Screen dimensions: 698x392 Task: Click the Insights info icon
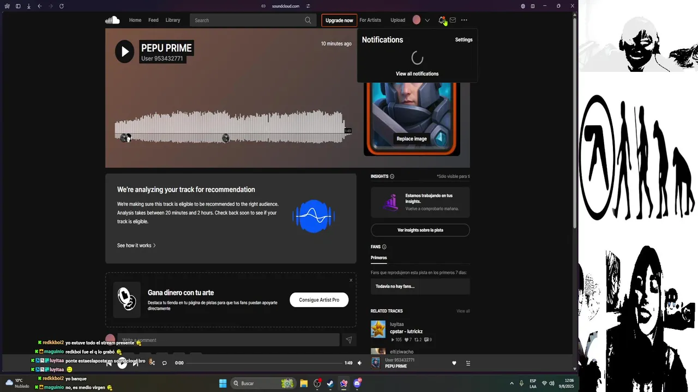pos(392,176)
